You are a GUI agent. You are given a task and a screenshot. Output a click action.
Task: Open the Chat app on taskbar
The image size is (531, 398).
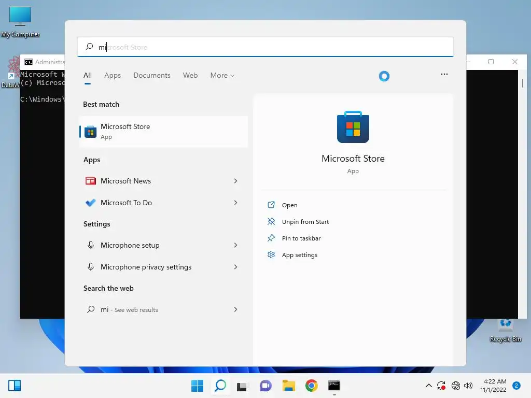[265, 386]
